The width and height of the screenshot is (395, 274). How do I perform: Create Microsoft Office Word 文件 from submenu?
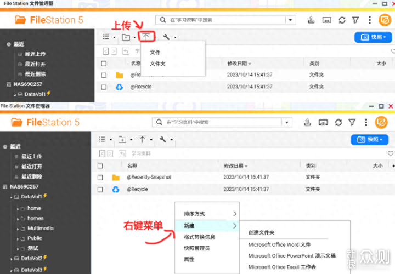[x=279, y=244]
